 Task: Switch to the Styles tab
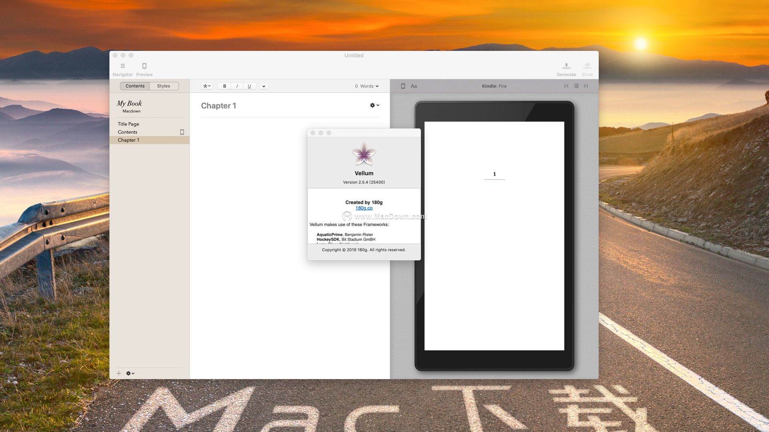coord(163,86)
